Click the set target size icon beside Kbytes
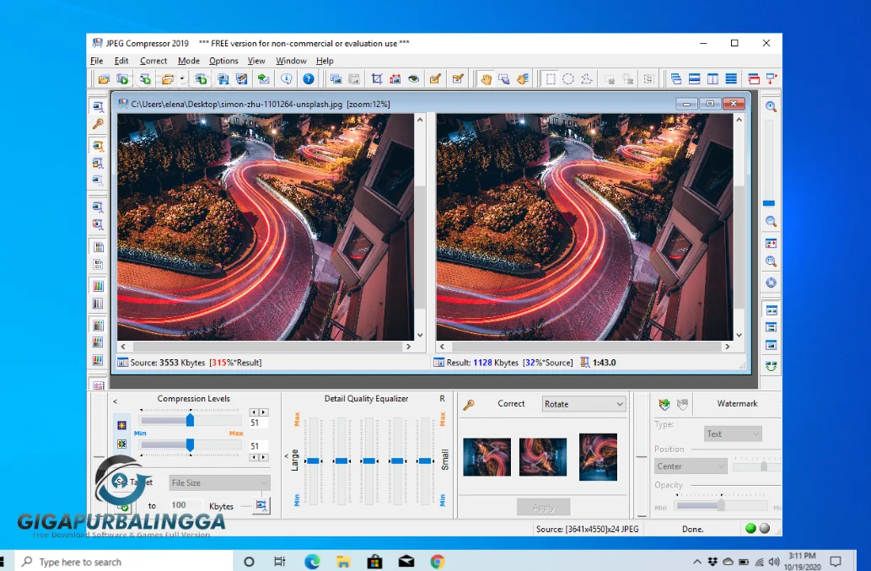The height and width of the screenshot is (571, 871). coord(261,505)
